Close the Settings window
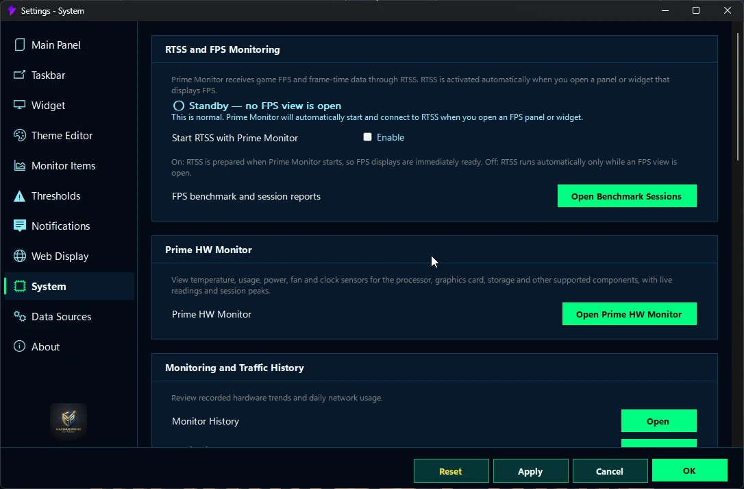This screenshot has height=489, width=744. [x=728, y=10]
